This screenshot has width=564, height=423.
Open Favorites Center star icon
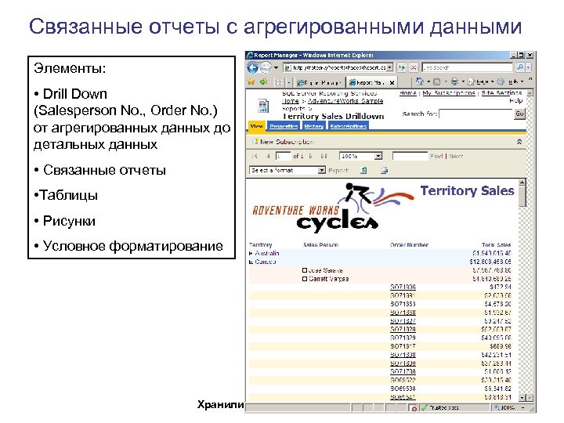pyautogui.click(x=251, y=82)
